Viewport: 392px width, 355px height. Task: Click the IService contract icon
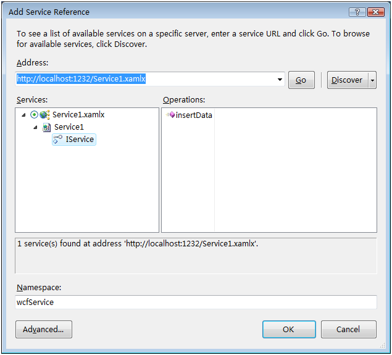[x=58, y=140]
